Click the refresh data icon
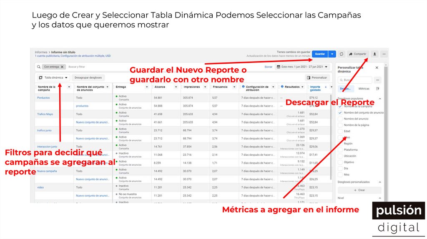427x239 pixels. coord(342,54)
